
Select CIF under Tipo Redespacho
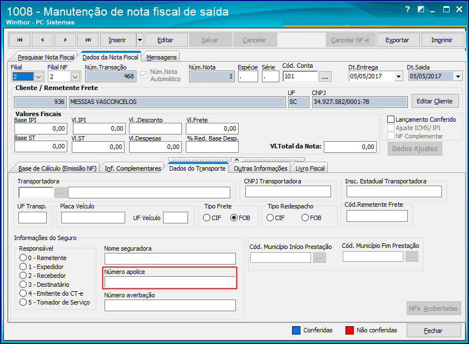coord(270,218)
